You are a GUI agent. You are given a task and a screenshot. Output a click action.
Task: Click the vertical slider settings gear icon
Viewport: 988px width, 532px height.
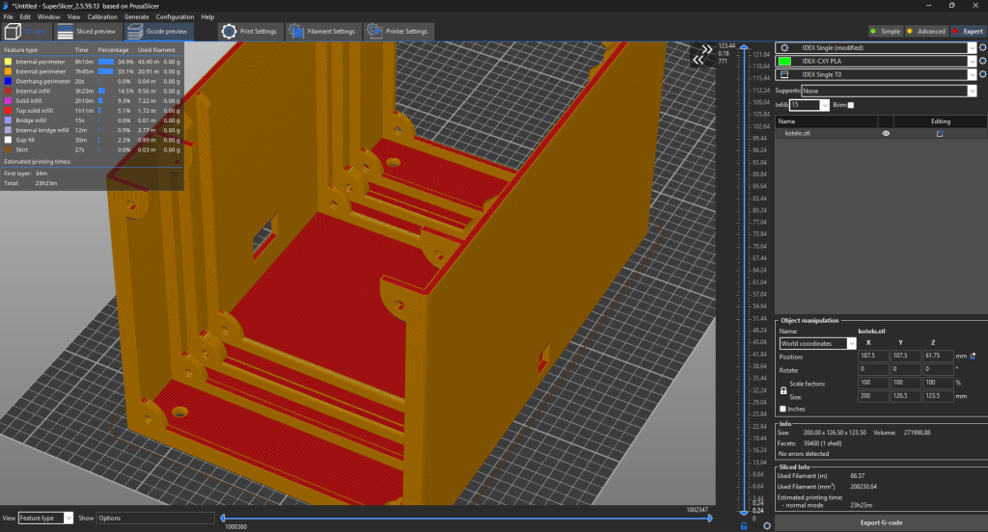click(x=767, y=525)
